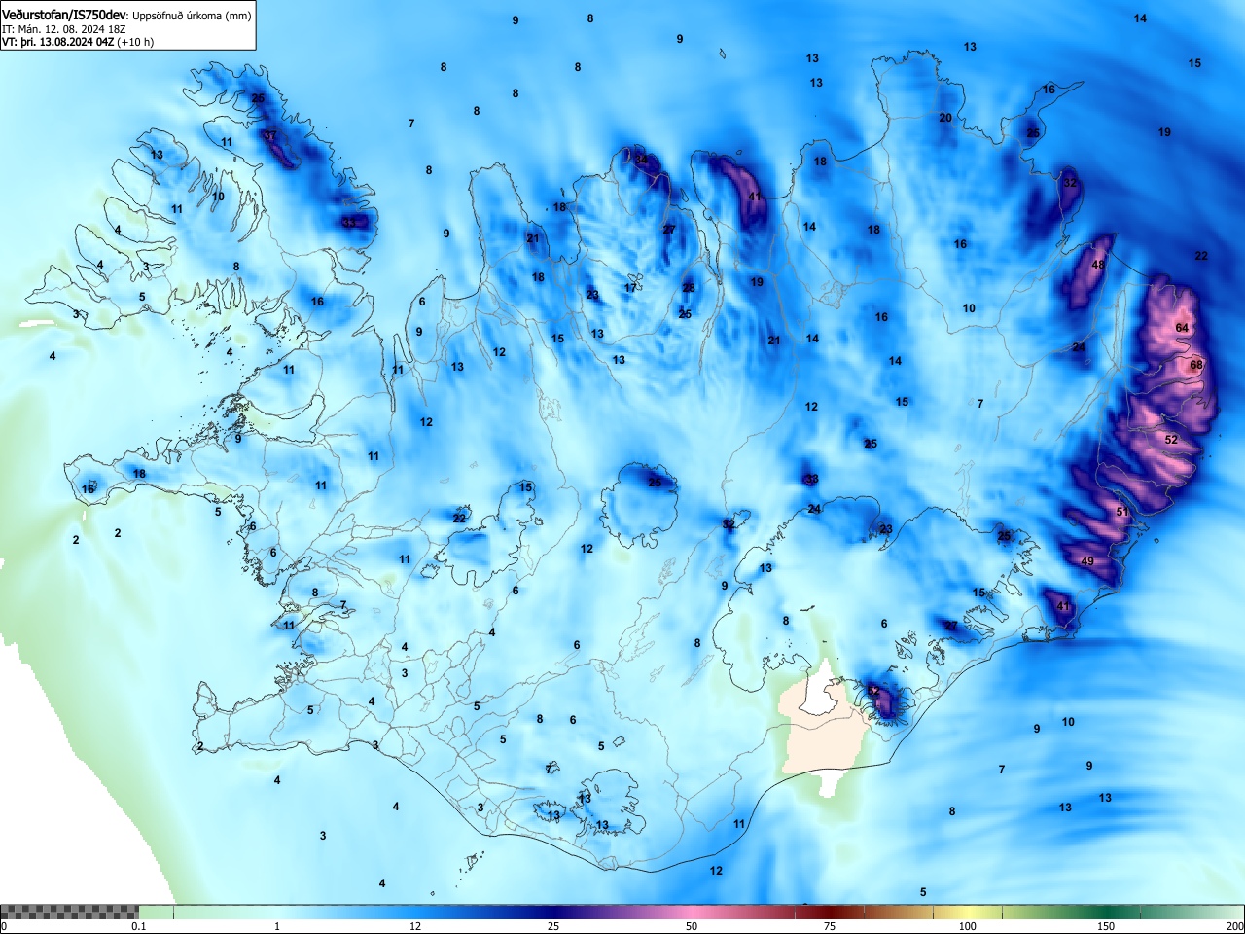The height and width of the screenshot is (934, 1245).
Task: Click the 48 mm precipitation value
Action: pos(1098,265)
